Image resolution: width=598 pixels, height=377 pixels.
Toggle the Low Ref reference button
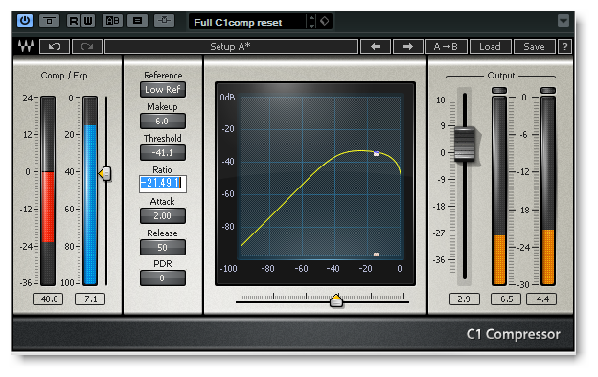coord(163,90)
